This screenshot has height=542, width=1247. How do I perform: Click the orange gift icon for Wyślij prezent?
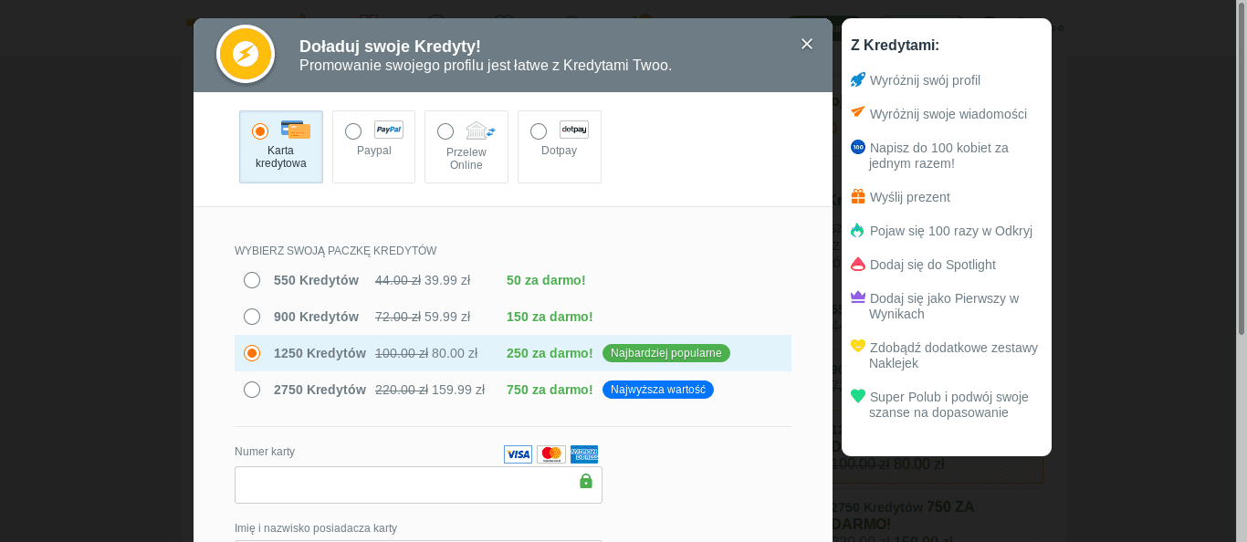point(858,196)
